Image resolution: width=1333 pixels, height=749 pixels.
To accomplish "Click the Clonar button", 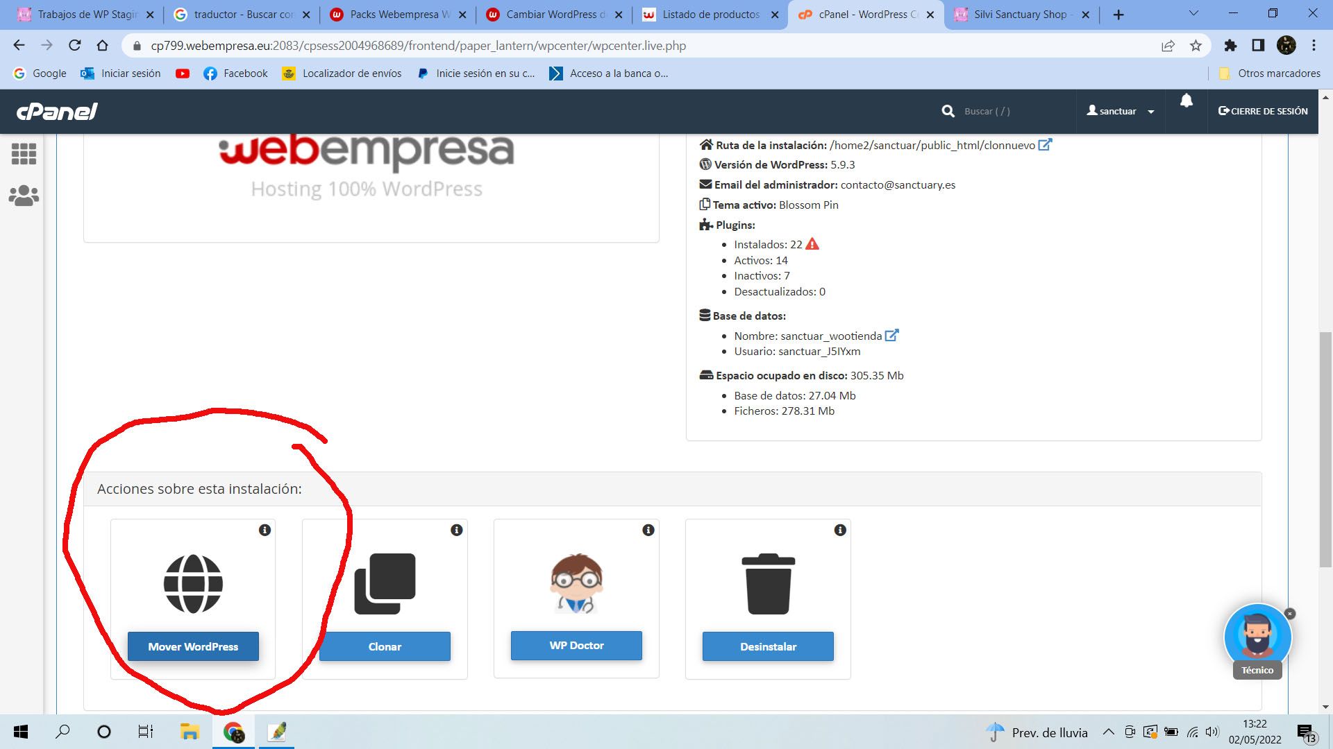I will 385,646.
